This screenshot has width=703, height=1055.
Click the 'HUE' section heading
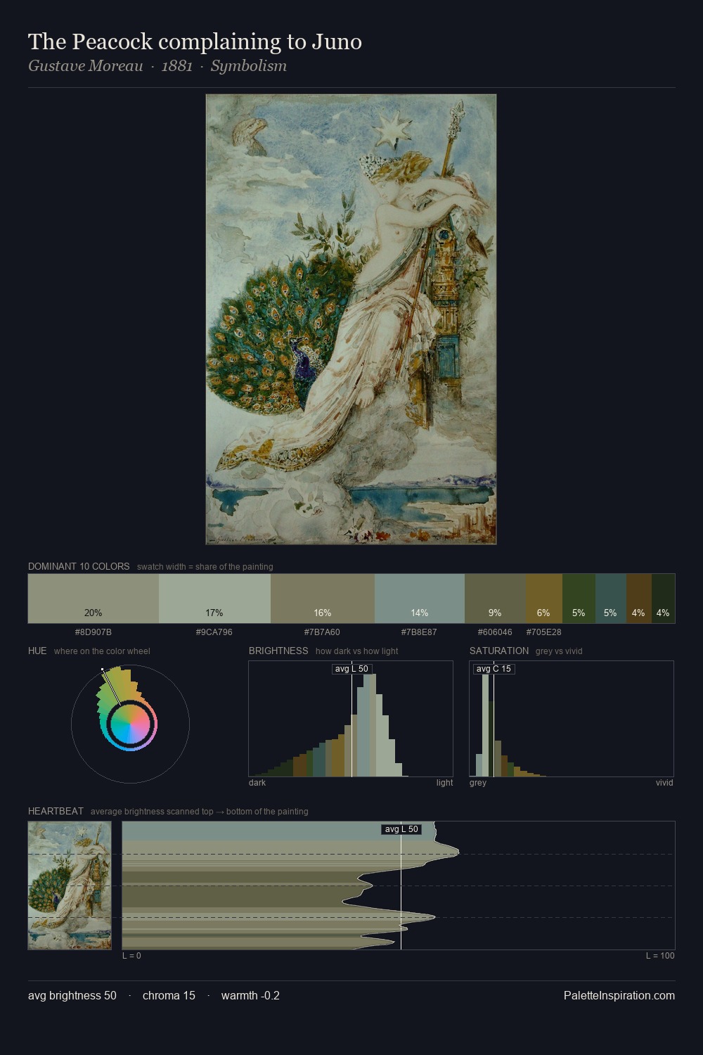click(x=37, y=651)
